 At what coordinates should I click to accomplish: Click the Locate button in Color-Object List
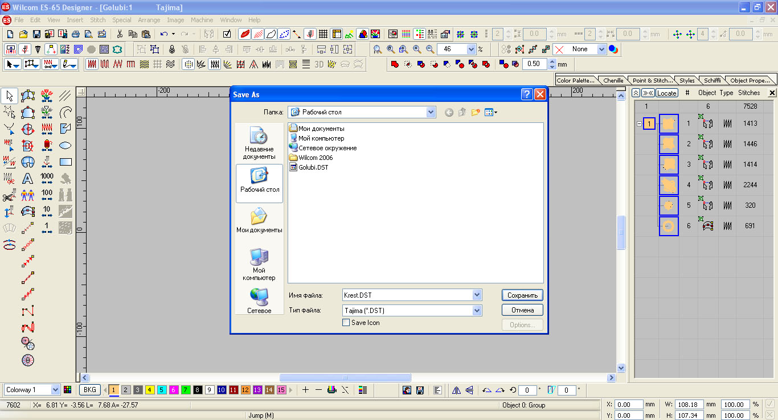666,93
